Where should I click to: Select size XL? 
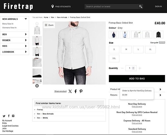[150, 49]
